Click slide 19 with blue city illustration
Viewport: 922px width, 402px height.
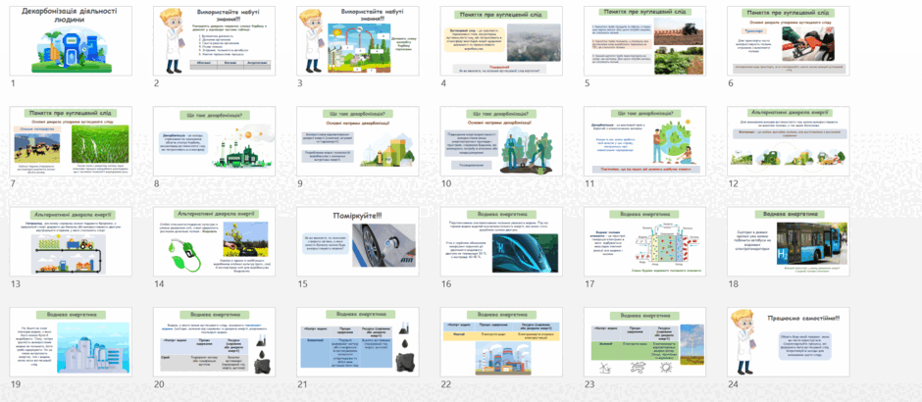pyautogui.click(x=72, y=342)
